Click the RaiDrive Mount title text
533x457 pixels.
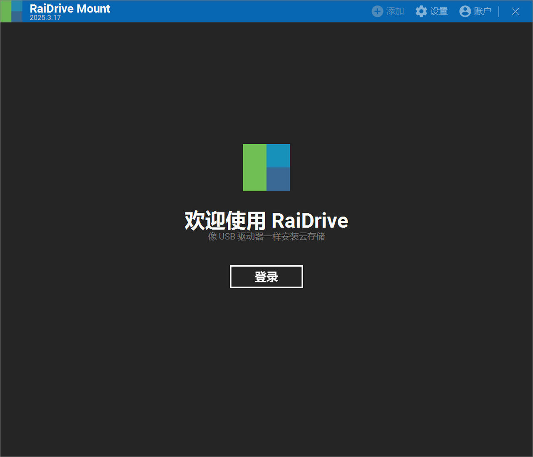70,8
